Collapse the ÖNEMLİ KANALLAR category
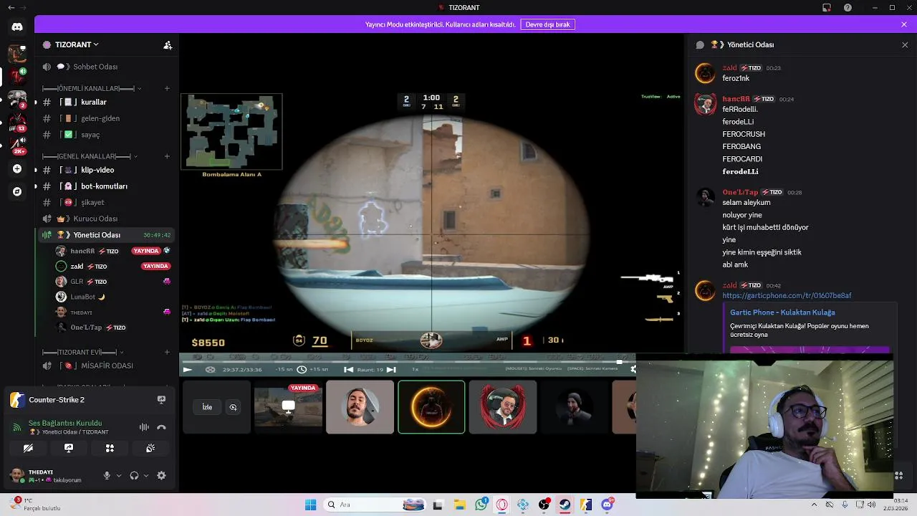Image resolution: width=917 pixels, height=516 pixels. pos(92,89)
